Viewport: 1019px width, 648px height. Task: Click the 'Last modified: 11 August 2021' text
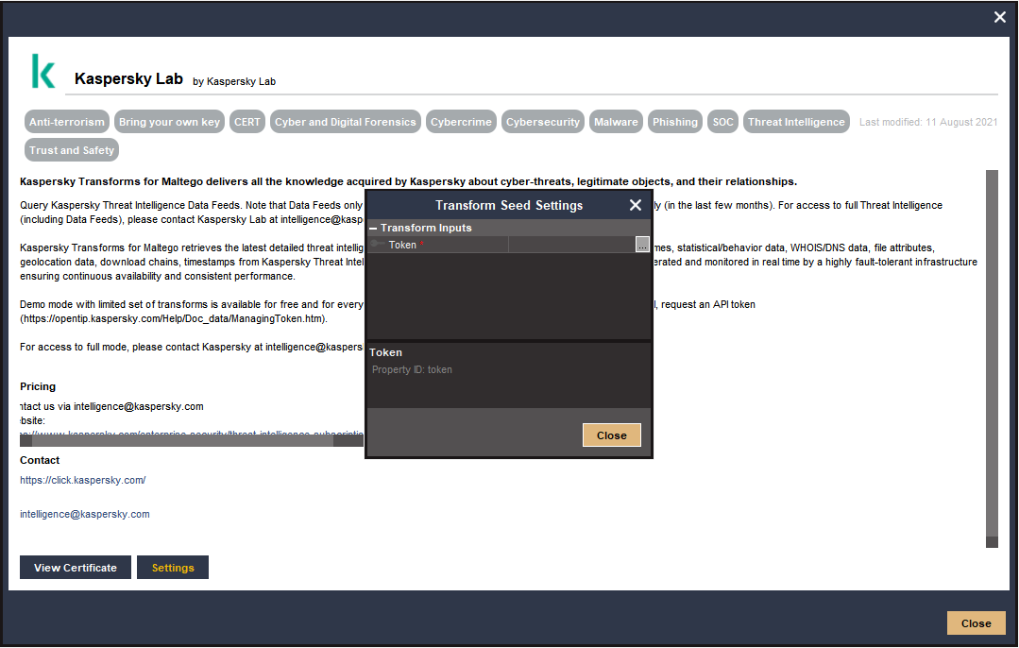coord(928,122)
